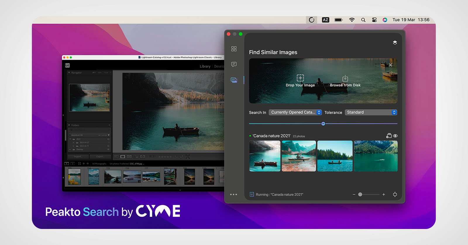This screenshot has height=245, width=468.
Task: Click the face region tool in Lightroom toolbar
Action: (x=187, y=157)
